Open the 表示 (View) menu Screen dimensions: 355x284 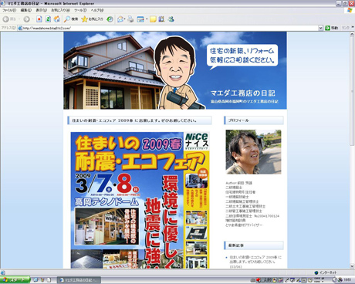[41, 10]
